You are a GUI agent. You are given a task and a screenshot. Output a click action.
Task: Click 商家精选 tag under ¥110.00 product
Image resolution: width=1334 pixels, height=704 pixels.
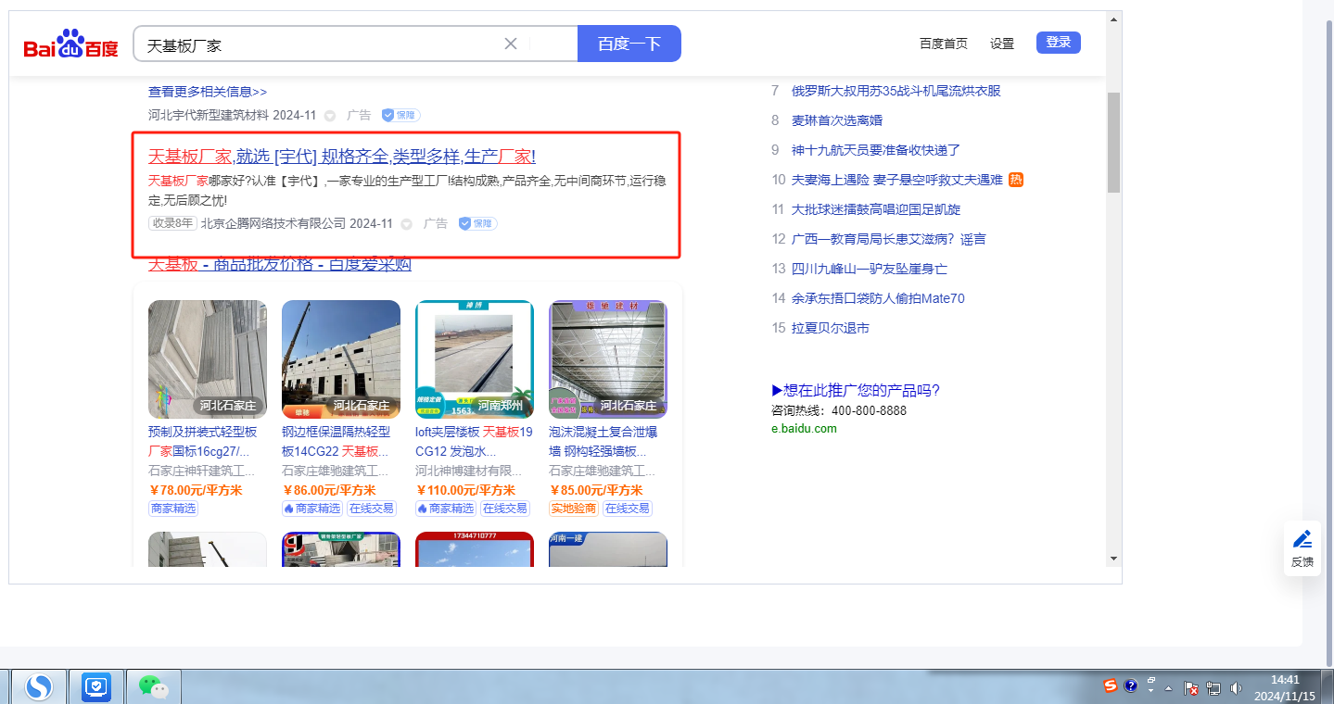(x=446, y=509)
